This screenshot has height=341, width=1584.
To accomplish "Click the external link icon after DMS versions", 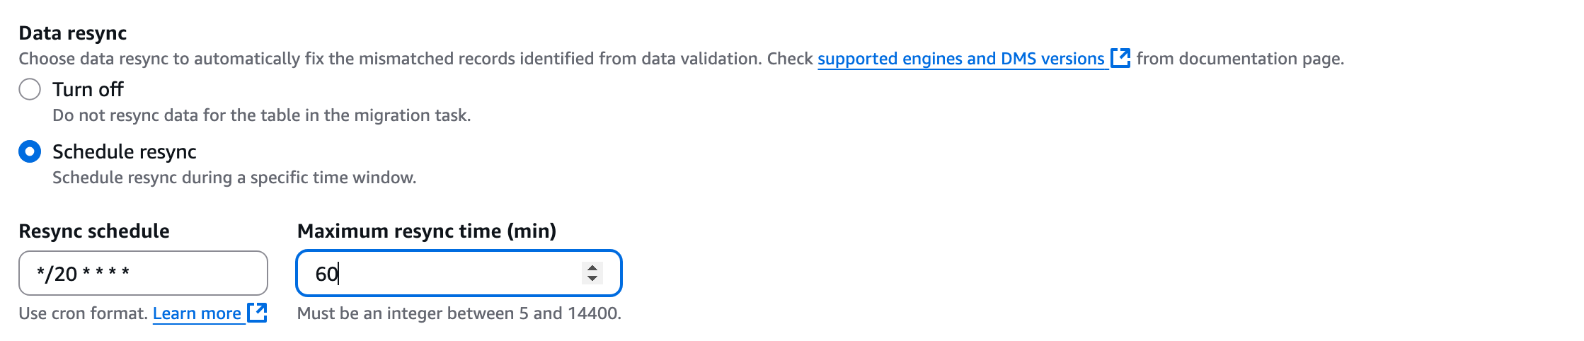I will [1120, 57].
